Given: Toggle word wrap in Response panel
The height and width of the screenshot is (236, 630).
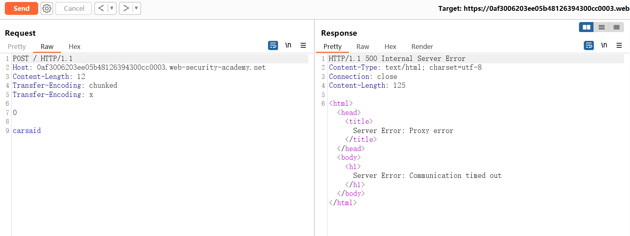Looking at the screenshot, I should [589, 46].
